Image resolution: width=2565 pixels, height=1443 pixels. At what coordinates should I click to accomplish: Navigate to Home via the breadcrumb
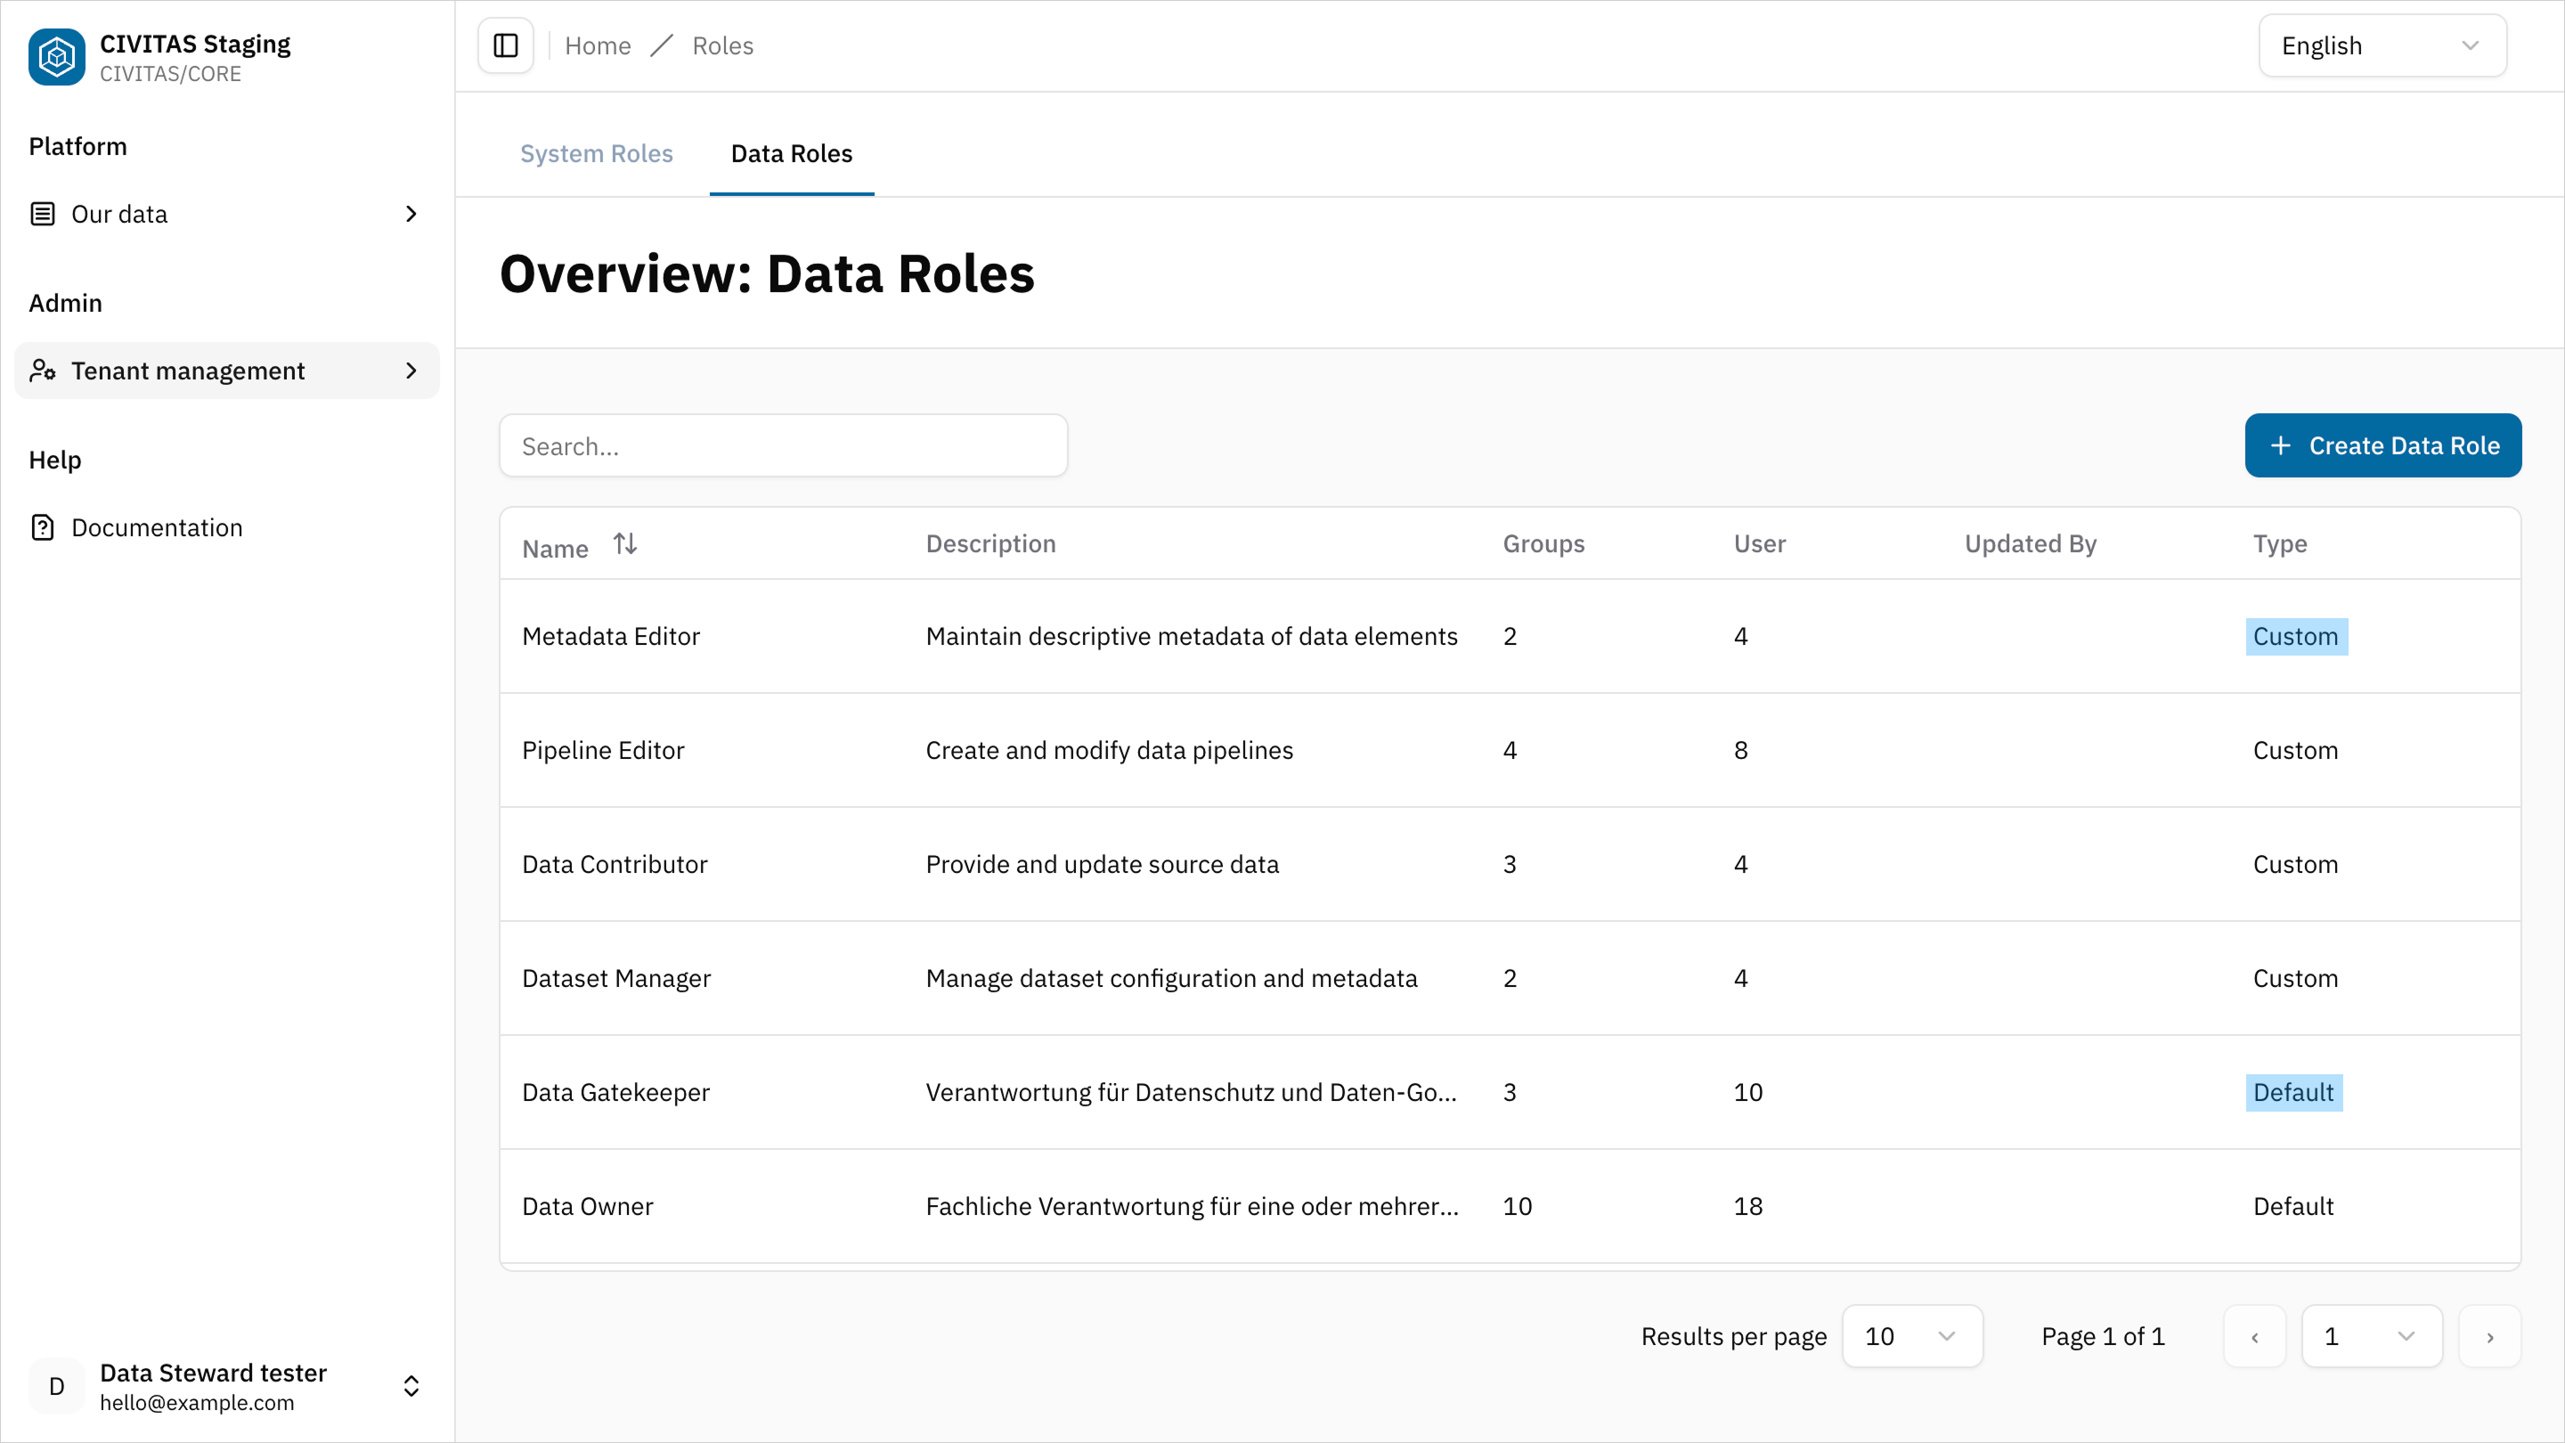point(598,45)
